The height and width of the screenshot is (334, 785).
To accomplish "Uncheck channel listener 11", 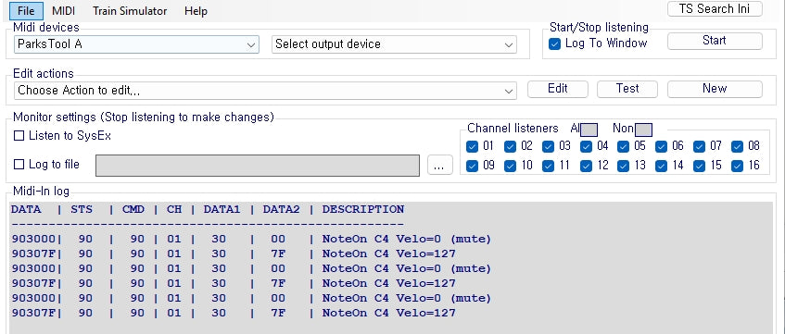I will (x=548, y=166).
